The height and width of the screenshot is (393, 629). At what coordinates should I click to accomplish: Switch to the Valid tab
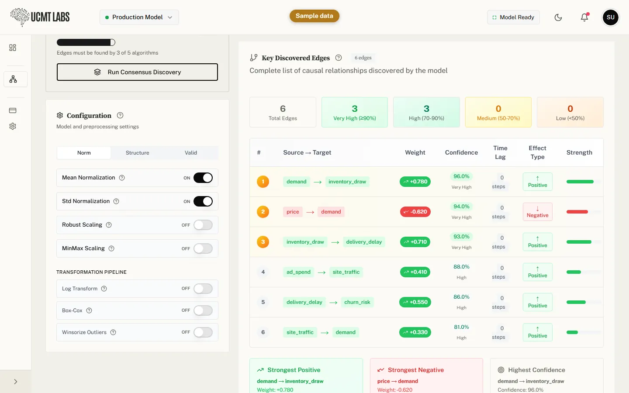[191, 153]
